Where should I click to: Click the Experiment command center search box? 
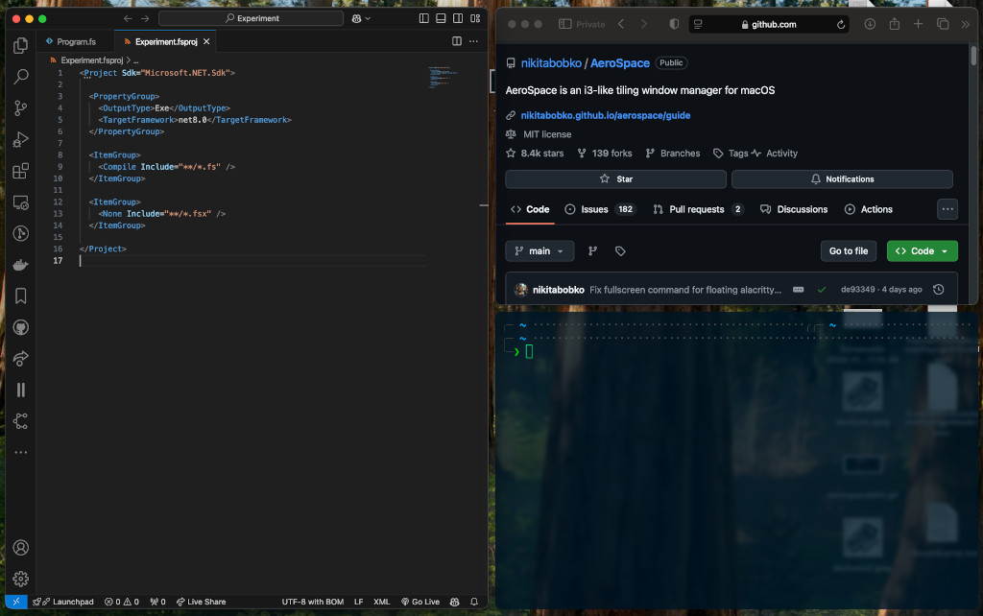(251, 19)
